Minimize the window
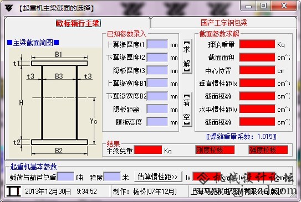301x202 pixels. [248, 6]
